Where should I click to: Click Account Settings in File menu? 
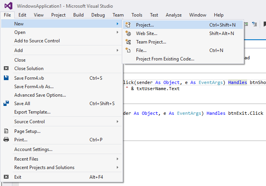click(33, 149)
